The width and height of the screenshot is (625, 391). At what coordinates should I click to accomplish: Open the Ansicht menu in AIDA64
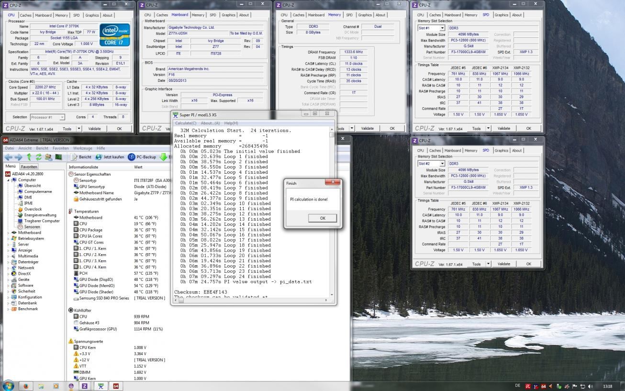(25, 148)
